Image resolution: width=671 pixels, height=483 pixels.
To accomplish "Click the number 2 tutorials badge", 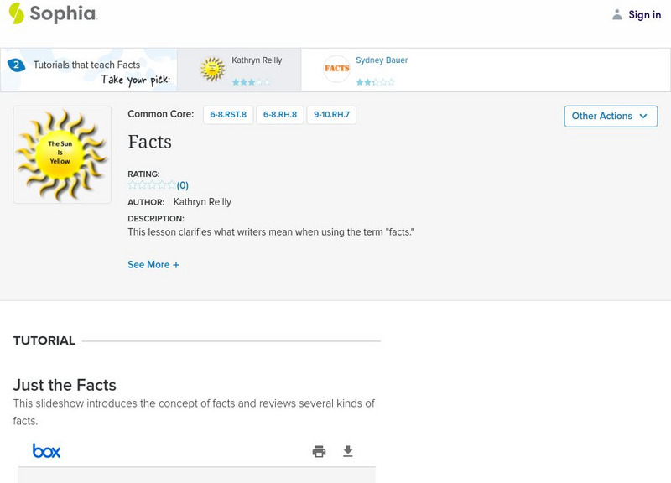I will pos(16,65).
